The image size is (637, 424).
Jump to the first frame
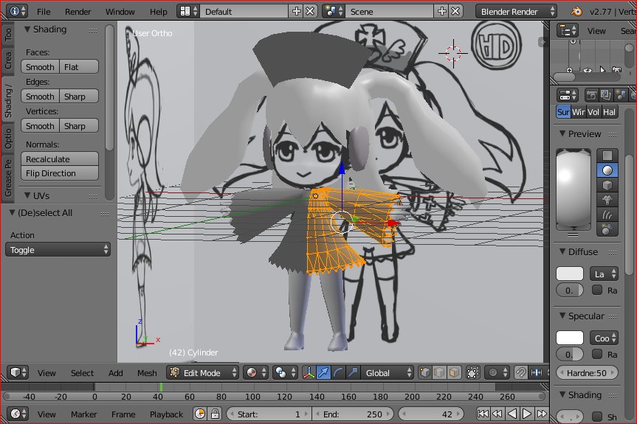pyautogui.click(x=483, y=414)
